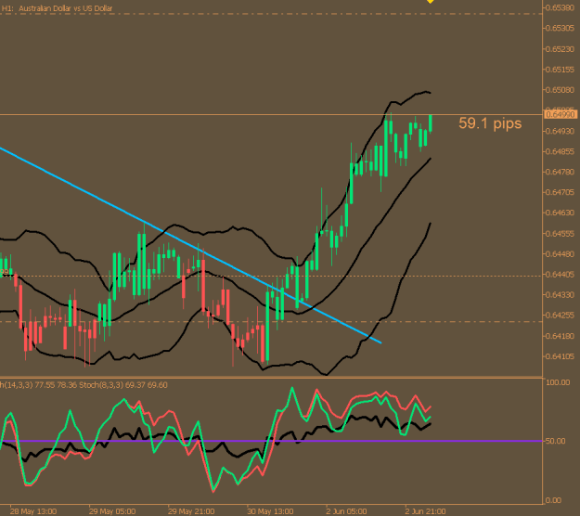
Task: Click the '30 May 13:00' time axis label
Action: [x=270, y=511]
